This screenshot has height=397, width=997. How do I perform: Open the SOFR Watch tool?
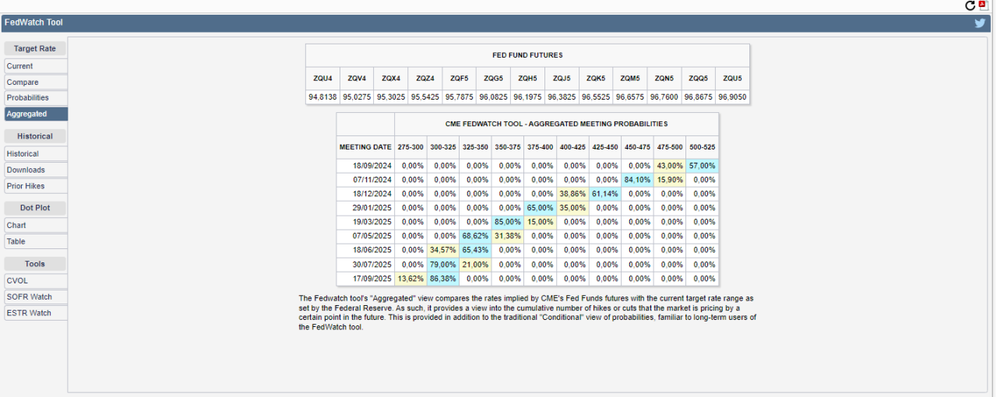35,297
